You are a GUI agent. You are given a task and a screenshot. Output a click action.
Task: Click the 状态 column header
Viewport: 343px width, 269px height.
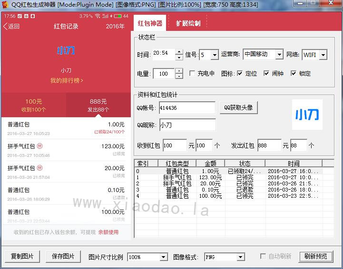click(x=245, y=163)
